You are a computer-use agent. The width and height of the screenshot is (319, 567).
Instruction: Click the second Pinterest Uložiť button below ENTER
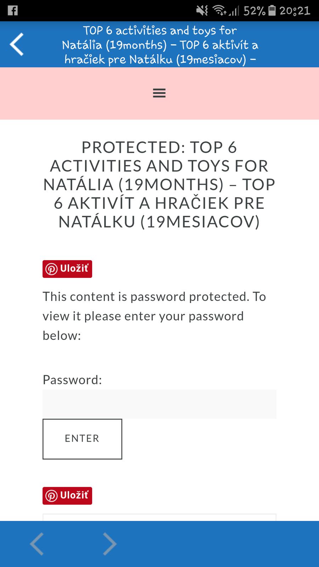[x=67, y=495]
